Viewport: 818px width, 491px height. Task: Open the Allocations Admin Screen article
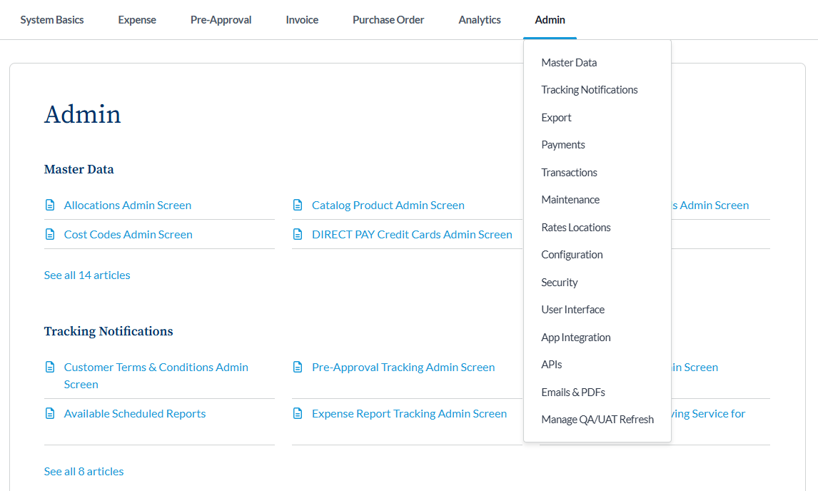coord(128,206)
